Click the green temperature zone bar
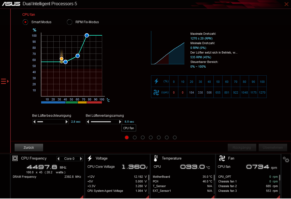Image resolution: width=291 pixels, height=199 pixels. click(x=72, y=102)
